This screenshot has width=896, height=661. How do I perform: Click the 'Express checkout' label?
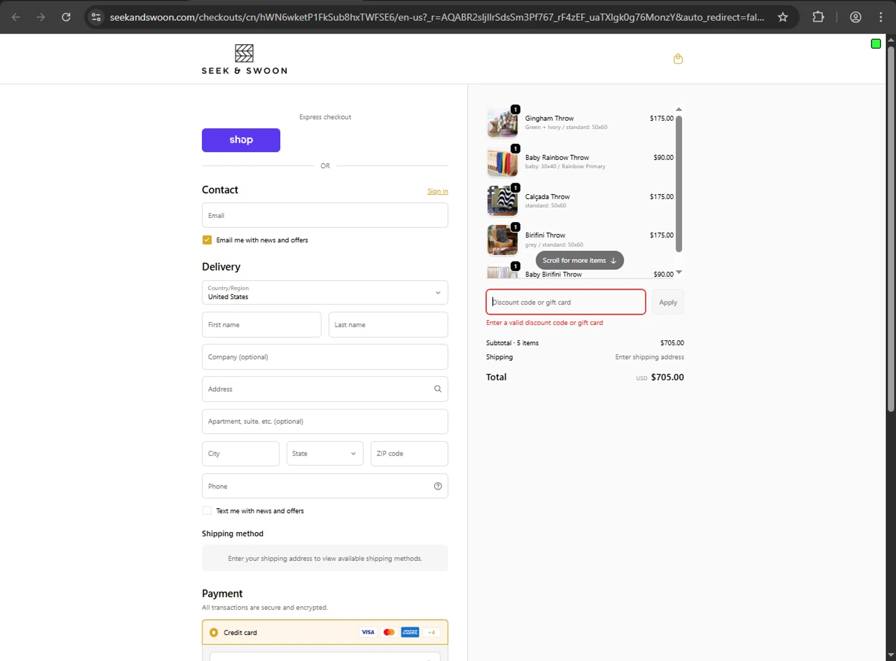325,117
